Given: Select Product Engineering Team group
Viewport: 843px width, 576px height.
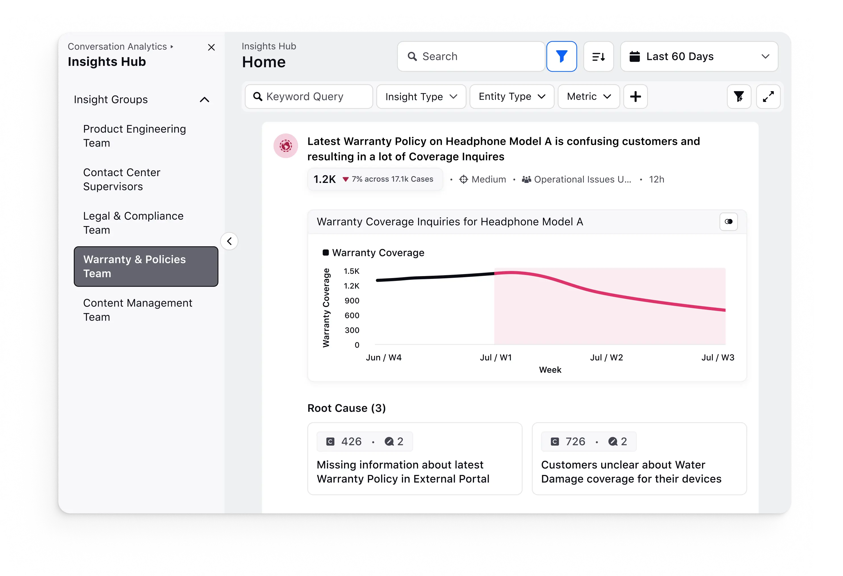Looking at the screenshot, I should click(135, 136).
